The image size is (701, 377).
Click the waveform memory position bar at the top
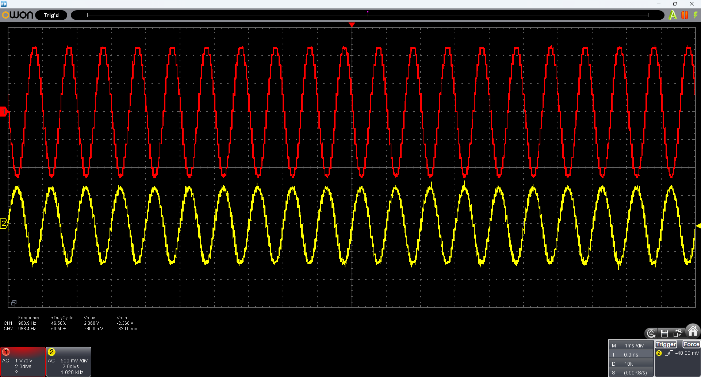pos(367,15)
